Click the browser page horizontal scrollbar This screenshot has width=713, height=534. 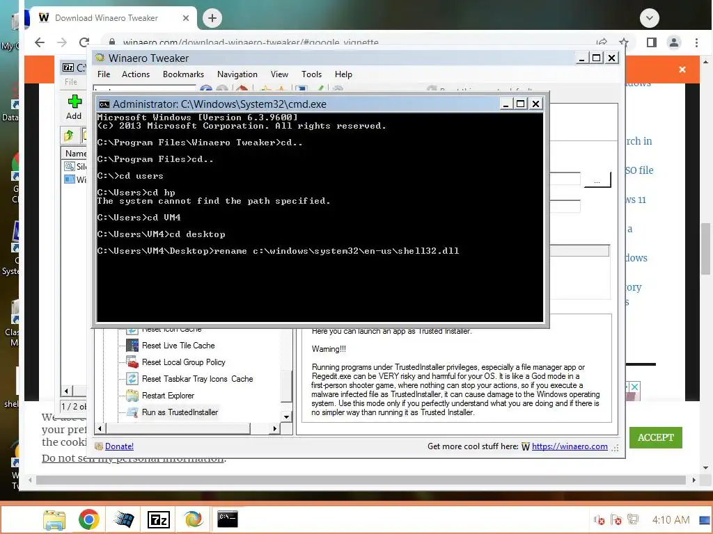coord(361,480)
